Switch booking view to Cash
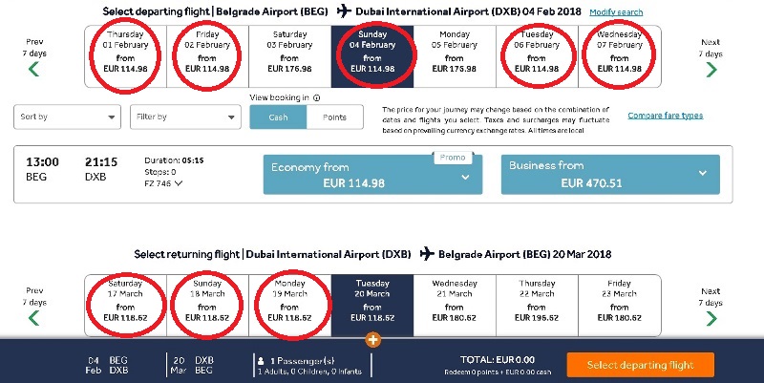This screenshot has width=764, height=383. click(x=278, y=117)
